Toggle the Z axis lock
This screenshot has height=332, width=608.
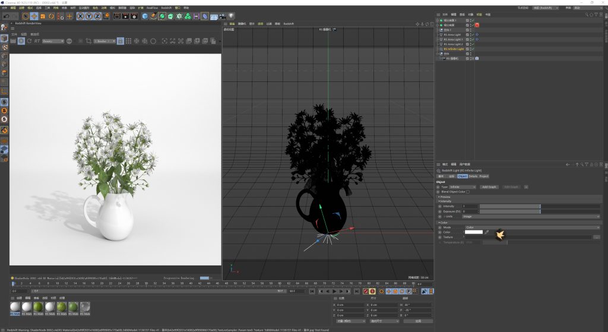pyautogui.click(x=97, y=16)
